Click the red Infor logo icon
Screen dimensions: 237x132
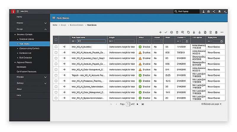tap(13, 11)
